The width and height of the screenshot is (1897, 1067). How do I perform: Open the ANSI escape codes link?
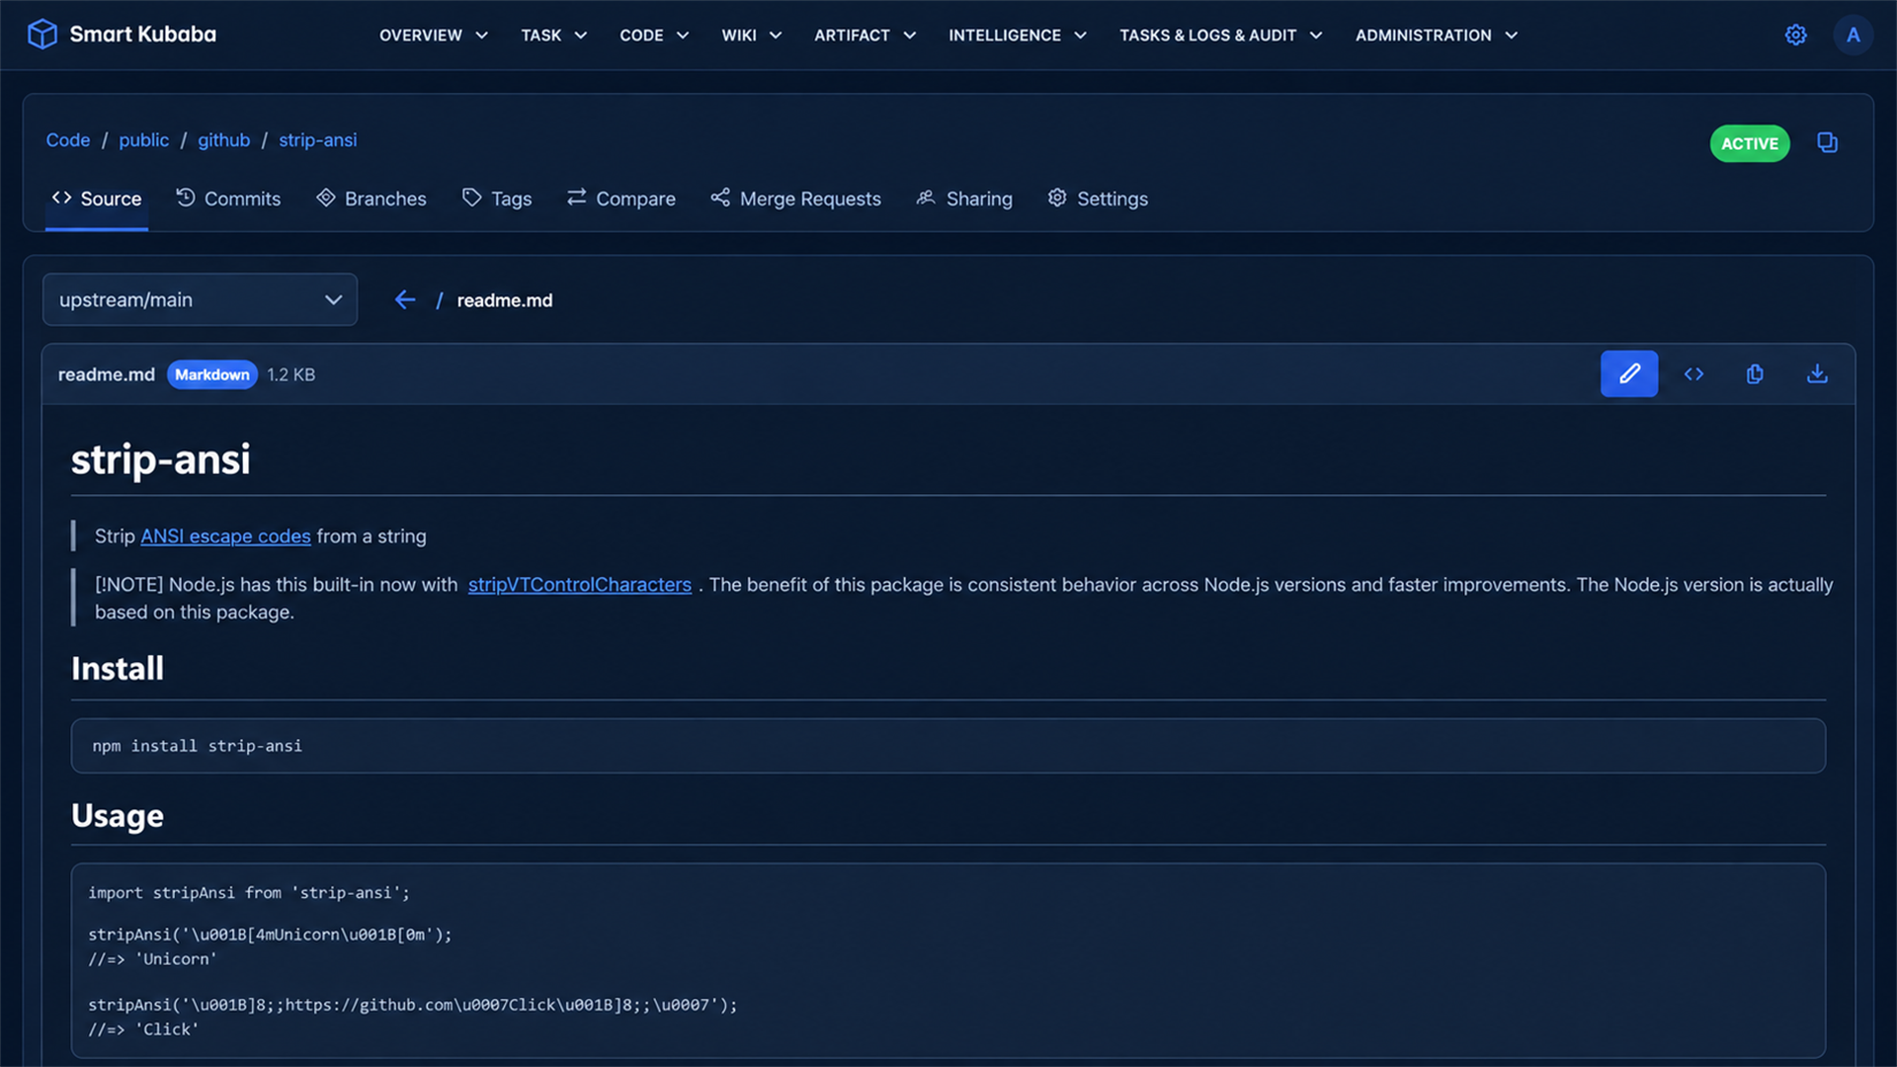pos(225,536)
